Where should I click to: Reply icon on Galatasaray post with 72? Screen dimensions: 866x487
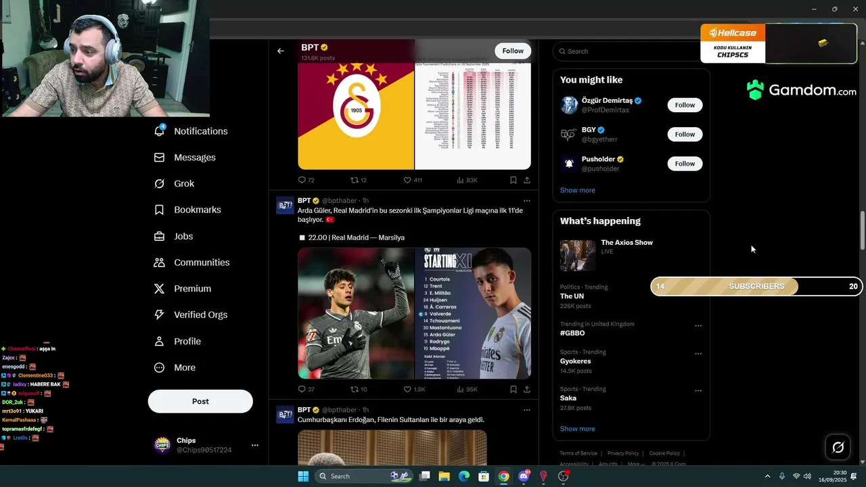(x=302, y=180)
